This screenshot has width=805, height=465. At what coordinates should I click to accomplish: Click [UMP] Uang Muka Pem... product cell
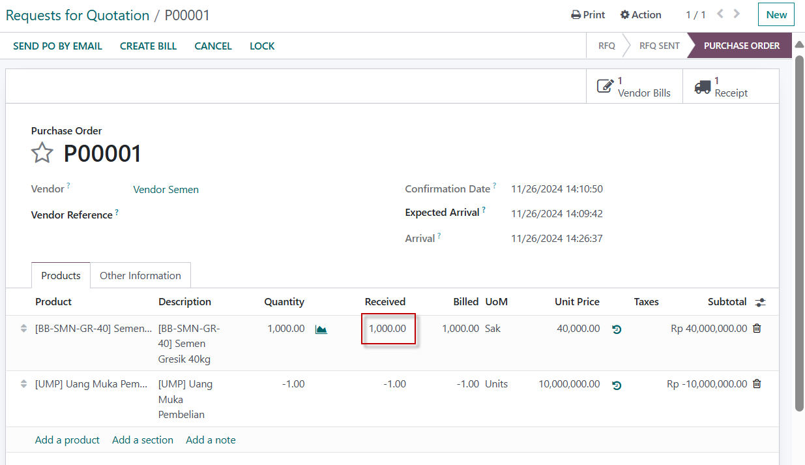click(x=92, y=383)
